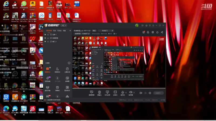The height and width of the screenshot is (121, 216).
Task: Open the user avatar in title bar
Action: pos(137,25)
